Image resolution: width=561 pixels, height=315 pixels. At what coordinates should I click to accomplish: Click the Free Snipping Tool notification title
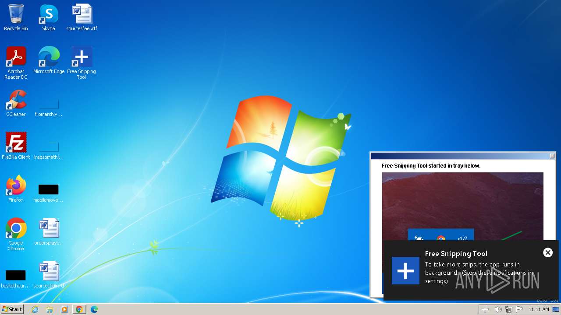[x=456, y=253]
